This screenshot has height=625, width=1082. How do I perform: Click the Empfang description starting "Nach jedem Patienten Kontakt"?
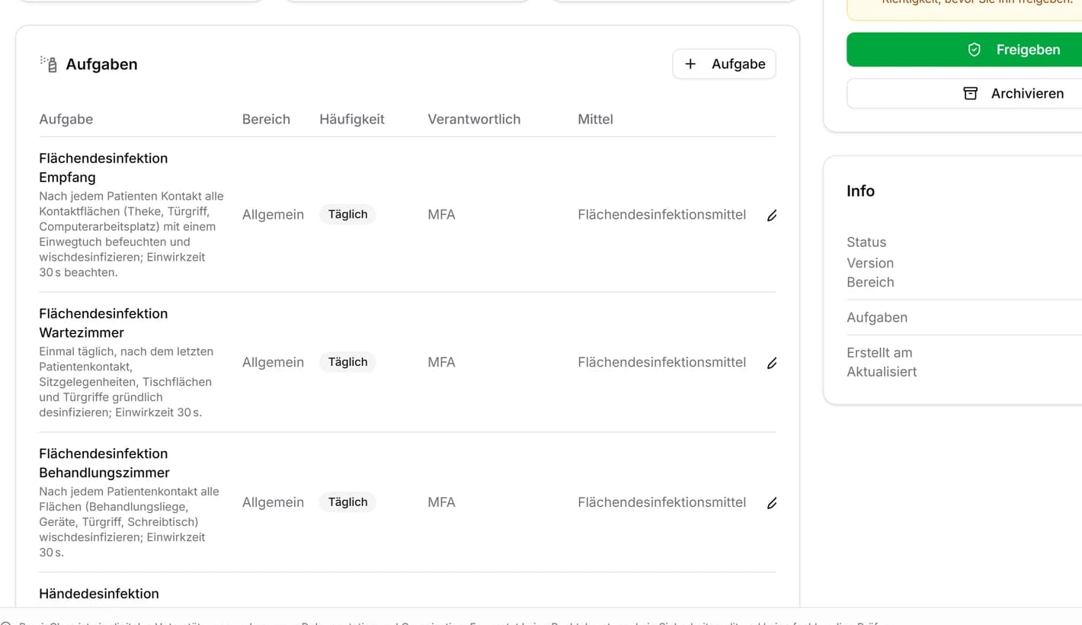(132, 234)
